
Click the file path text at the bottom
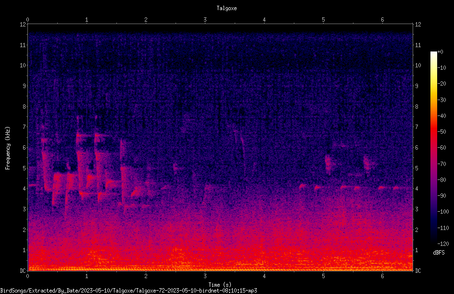pos(128,291)
